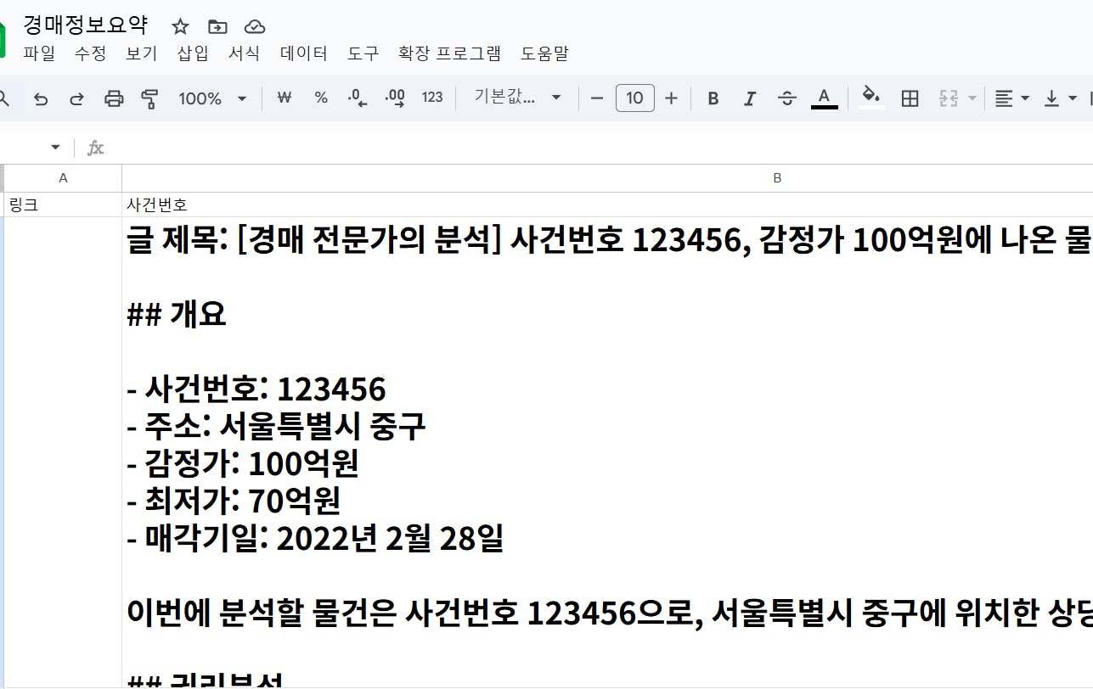
Task: Open the 수정 menu
Action: tap(91, 53)
